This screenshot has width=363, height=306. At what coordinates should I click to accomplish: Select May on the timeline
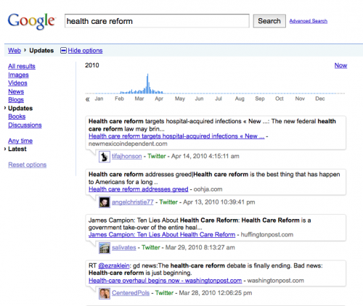180,99
